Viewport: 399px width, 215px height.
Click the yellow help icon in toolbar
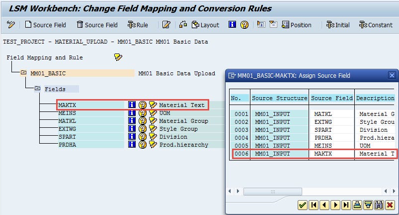coord(244,25)
